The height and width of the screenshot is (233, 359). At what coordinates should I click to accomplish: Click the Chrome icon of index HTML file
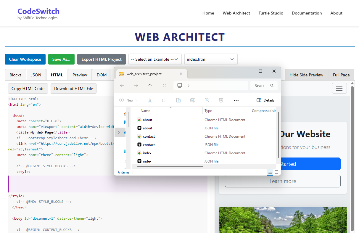139,153
